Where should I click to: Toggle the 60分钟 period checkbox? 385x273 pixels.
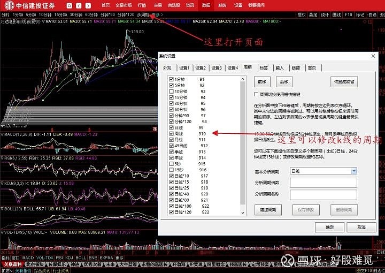coord(172,109)
